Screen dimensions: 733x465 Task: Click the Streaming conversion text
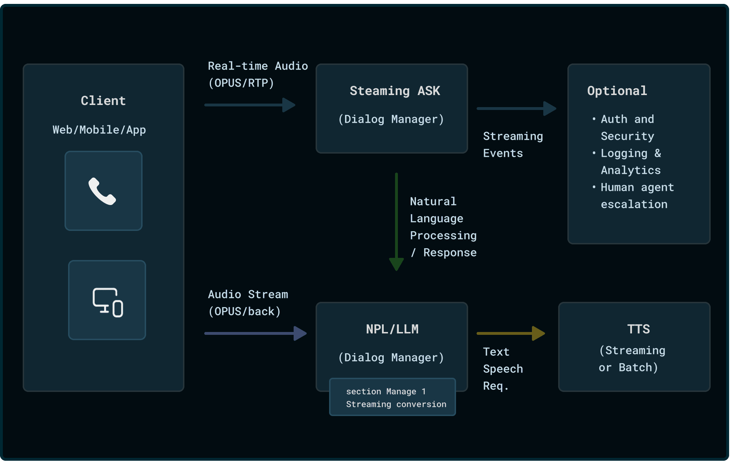point(396,404)
